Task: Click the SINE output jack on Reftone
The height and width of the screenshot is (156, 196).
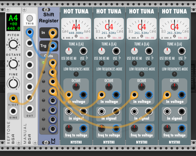Action: [x=13, y=111]
